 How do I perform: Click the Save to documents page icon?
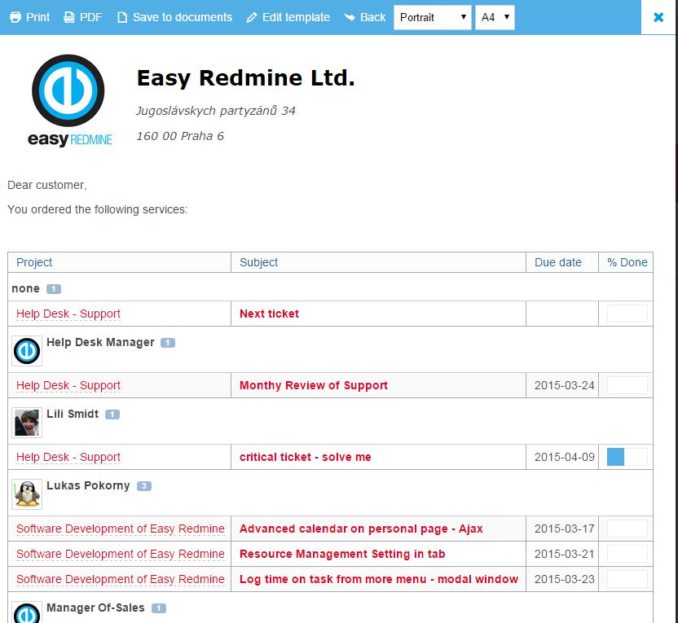tap(122, 17)
